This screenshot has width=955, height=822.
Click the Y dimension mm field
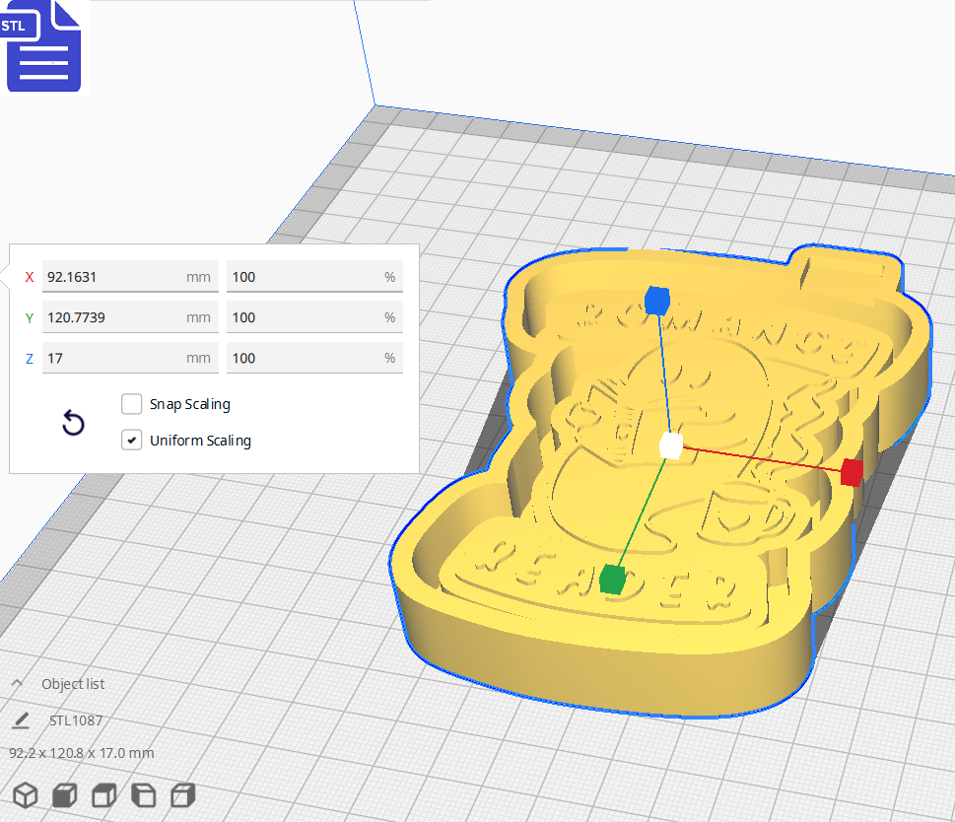coord(113,317)
